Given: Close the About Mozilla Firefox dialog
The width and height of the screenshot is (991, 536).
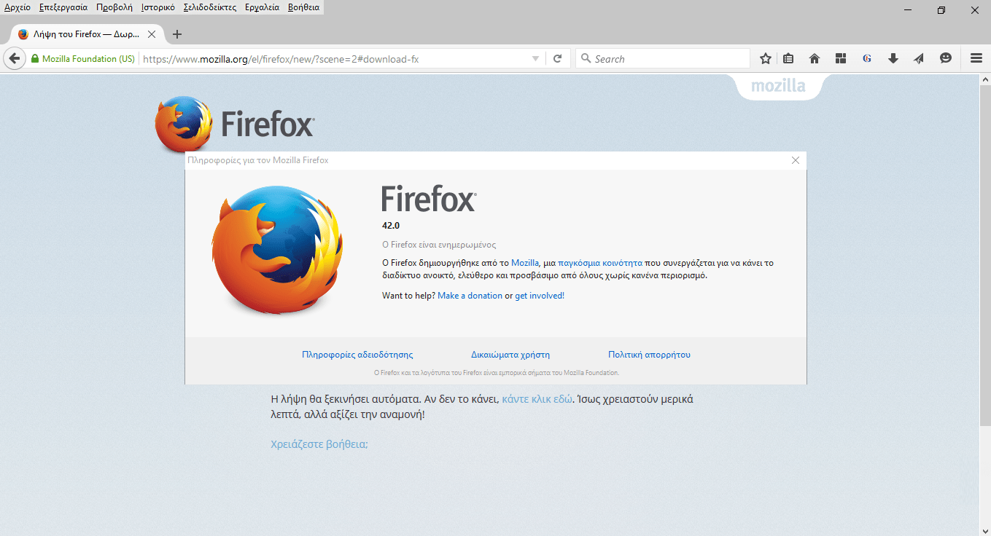Looking at the screenshot, I should point(796,160).
